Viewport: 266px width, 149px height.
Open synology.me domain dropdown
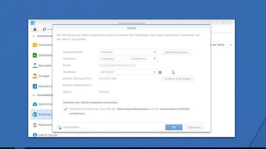(143, 59)
